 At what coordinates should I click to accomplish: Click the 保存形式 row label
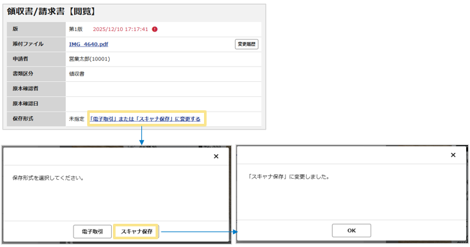click(23, 119)
